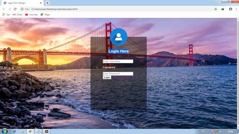The image size is (239, 134).
Task: Reload the page with the refresh icon
Action: click(x=15, y=9)
